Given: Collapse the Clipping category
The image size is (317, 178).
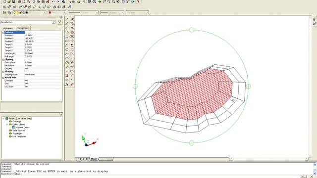Looking at the screenshot, I should pyautogui.click(x=3, y=60).
